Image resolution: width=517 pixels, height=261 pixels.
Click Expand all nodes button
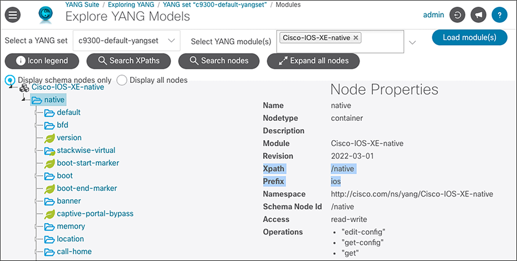tap(313, 61)
